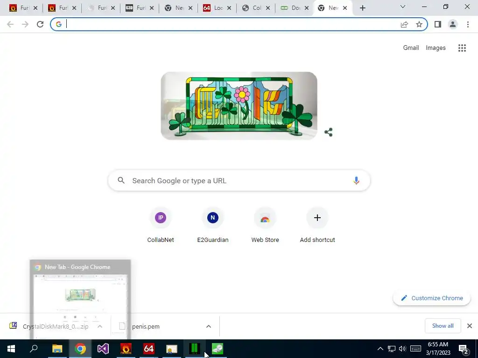Image resolution: width=478 pixels, height=358 pixels.
Task: Open the Chrome profile avatar
Action: click(453, 24)
